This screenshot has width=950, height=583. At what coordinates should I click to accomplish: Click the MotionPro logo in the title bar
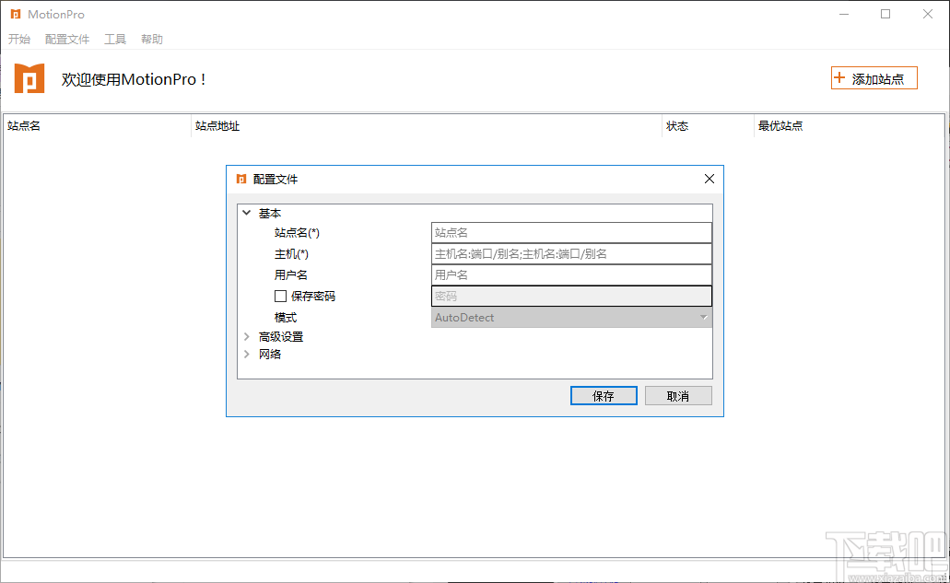click(x=15, y=14)
